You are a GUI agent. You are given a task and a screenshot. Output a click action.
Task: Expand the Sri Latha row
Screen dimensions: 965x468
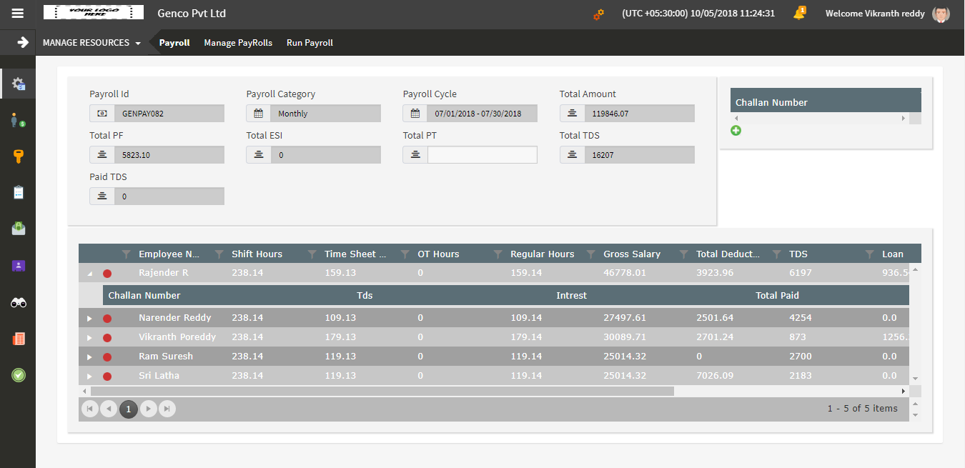[89, 377]
